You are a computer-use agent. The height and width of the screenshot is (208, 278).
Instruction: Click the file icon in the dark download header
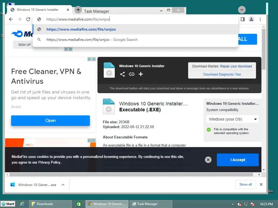(x=109, y=70)
